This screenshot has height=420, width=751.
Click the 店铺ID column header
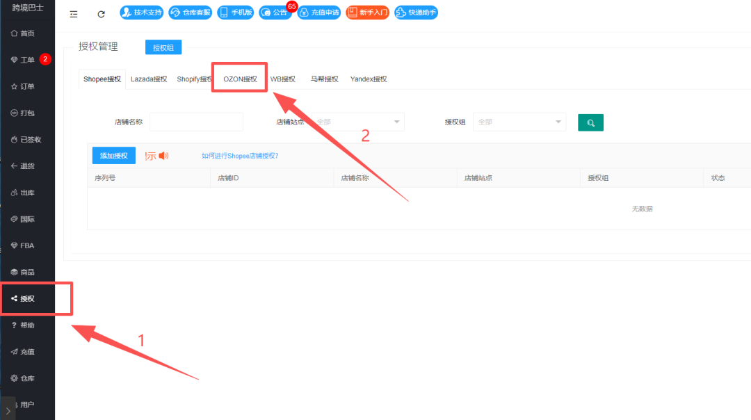point(228,178)
